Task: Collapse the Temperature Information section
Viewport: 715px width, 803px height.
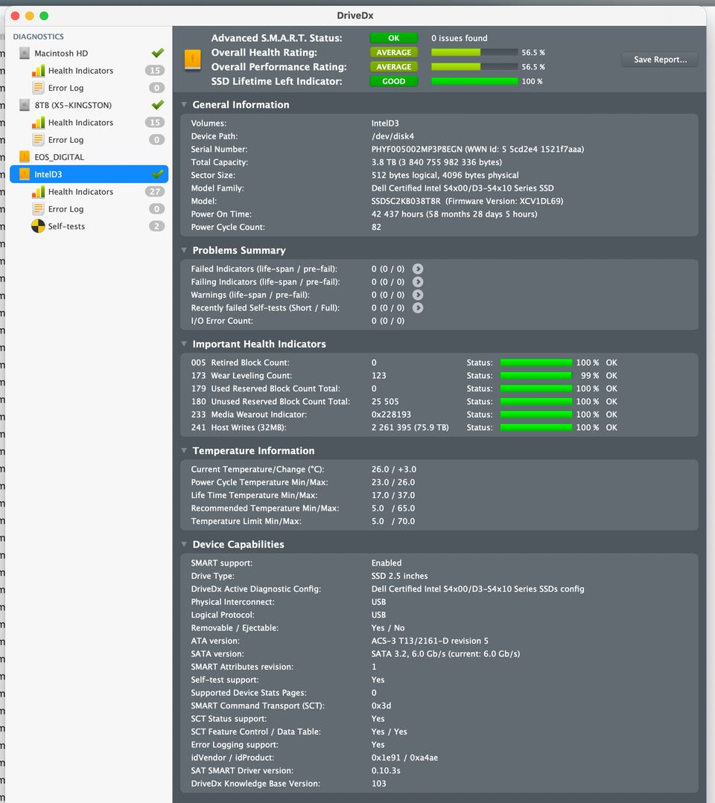Action: point(184,451)
